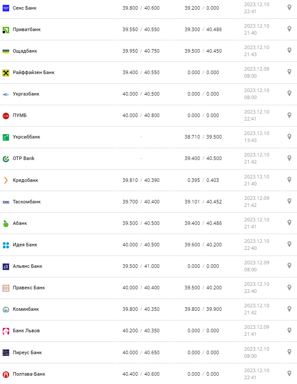Click the Райффайзен Банк logo icon
Image resolution: width=297 pixels, height=384 pixels.
(x=6, y=72)
